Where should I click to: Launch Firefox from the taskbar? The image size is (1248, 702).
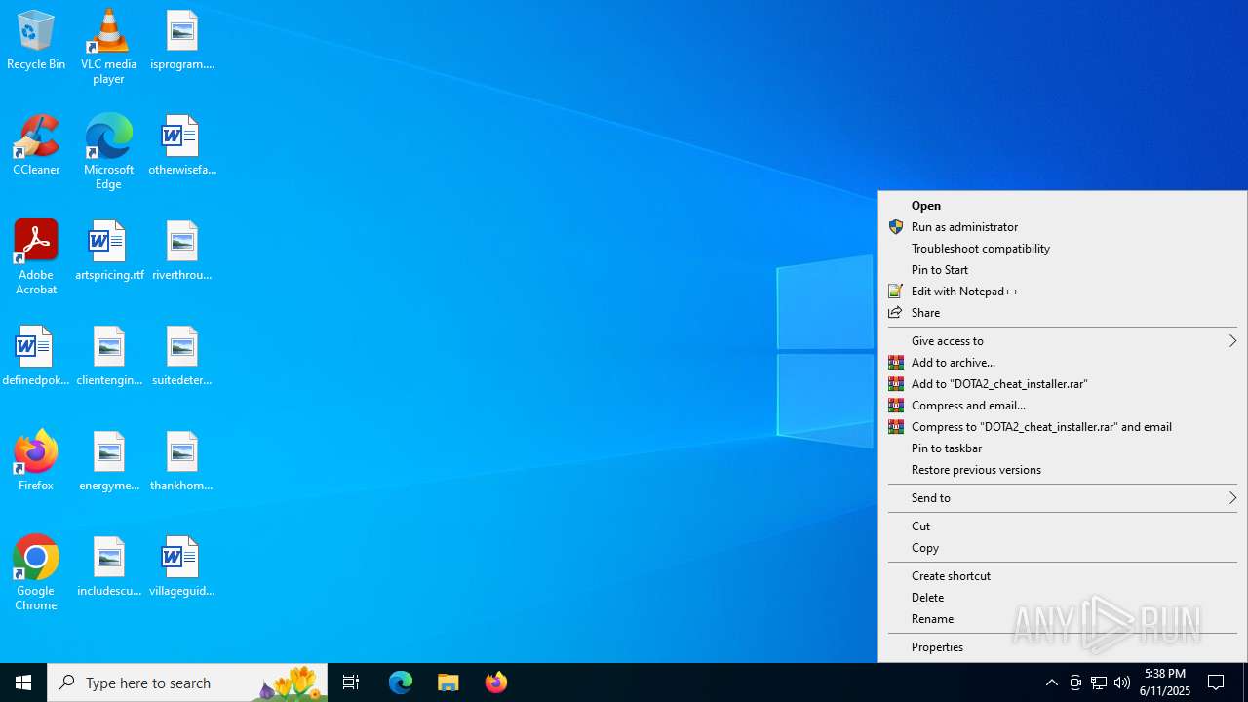(x=496, y=682)
